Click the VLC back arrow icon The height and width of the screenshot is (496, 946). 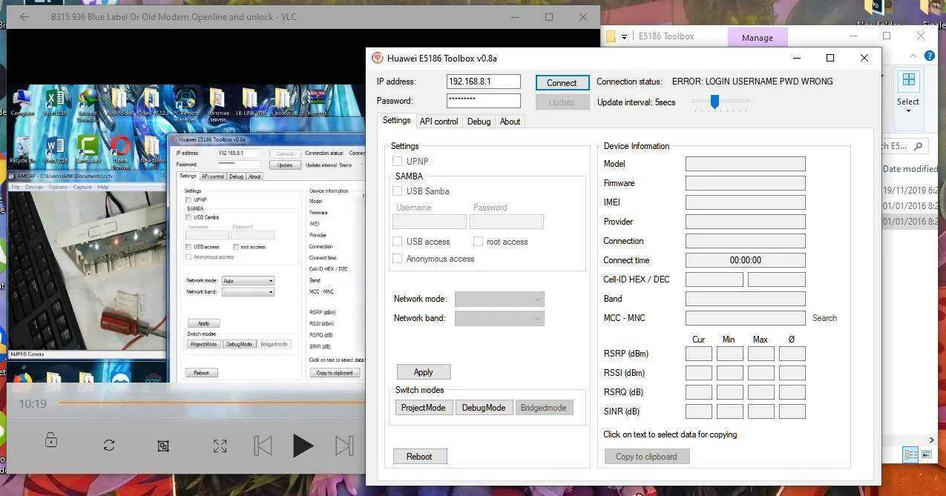tap(24, 16)
